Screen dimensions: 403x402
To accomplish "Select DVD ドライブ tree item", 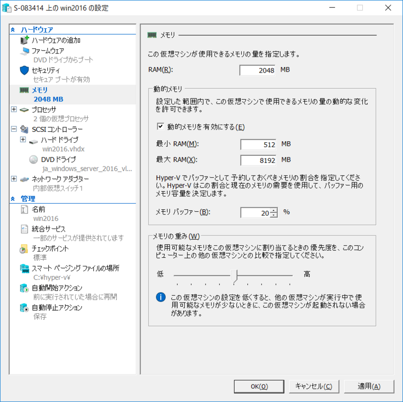I will [58, 159].
